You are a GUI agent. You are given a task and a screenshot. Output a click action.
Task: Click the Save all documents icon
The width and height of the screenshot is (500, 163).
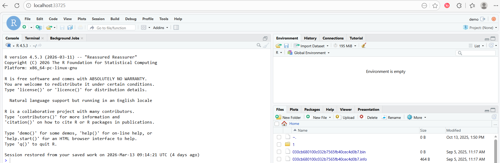[70, 27]
